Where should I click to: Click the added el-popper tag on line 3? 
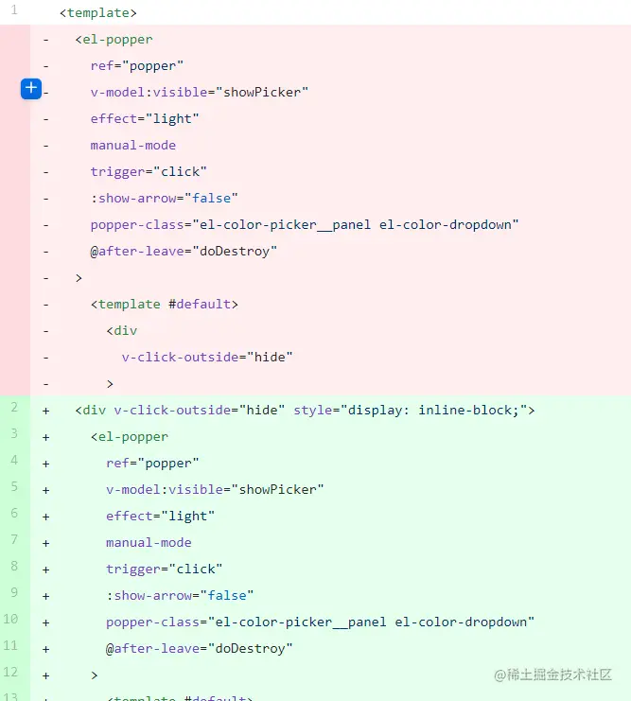pos(130,437)
